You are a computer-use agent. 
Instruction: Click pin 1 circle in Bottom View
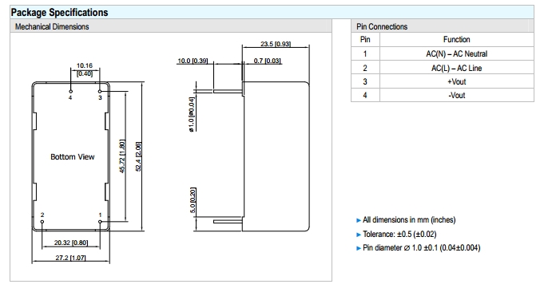pyautogui.click(x=100, y=222)
